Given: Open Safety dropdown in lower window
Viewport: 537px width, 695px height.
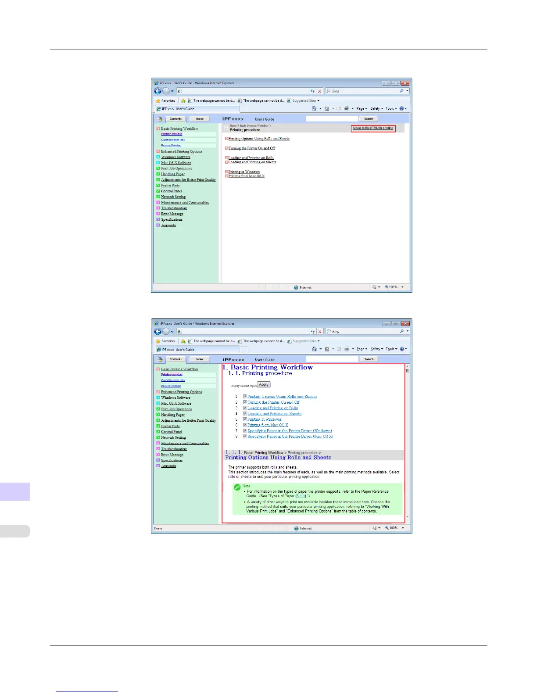Looking at the screenshot, I should click(377, 349).
